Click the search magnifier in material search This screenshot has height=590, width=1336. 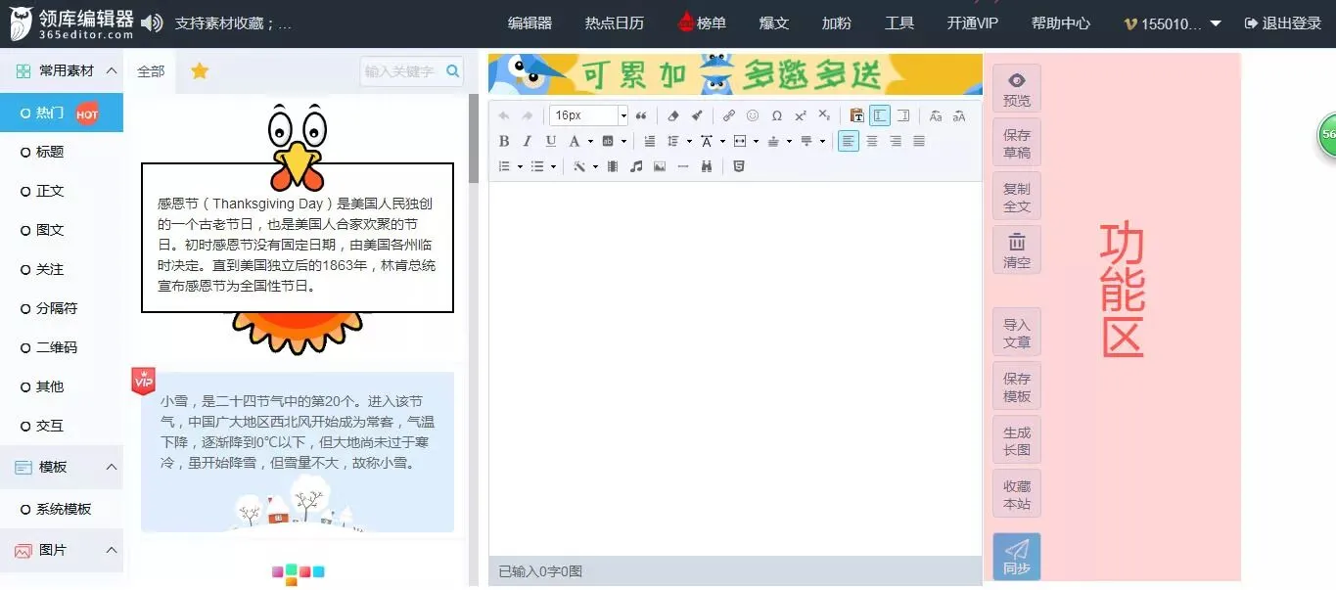click(x=452, y=70)
